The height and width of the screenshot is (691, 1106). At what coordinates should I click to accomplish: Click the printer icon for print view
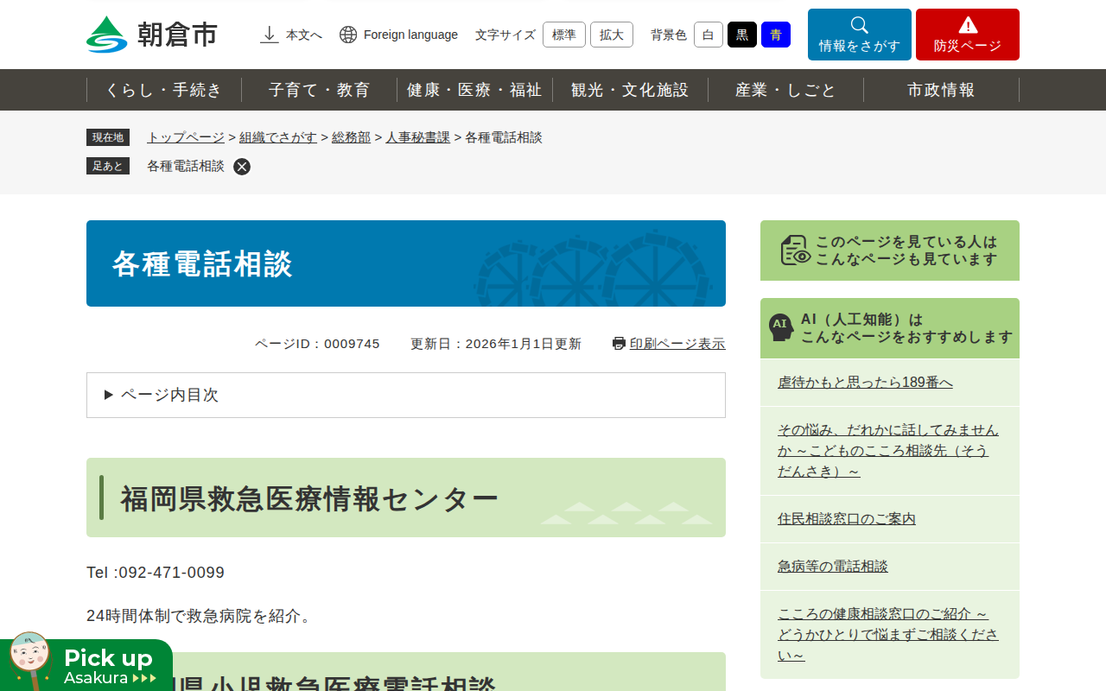[619, 344]
